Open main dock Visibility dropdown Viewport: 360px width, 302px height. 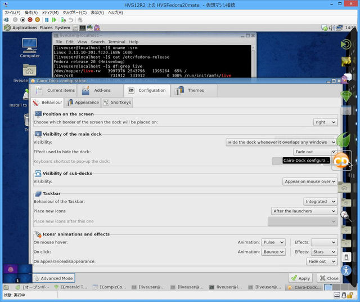click(x=281, y=142)
